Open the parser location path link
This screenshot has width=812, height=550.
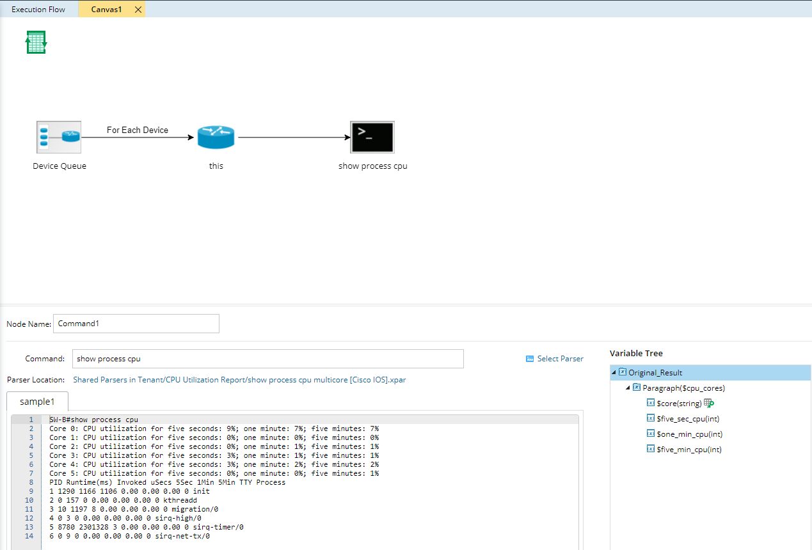pos(239,380)
